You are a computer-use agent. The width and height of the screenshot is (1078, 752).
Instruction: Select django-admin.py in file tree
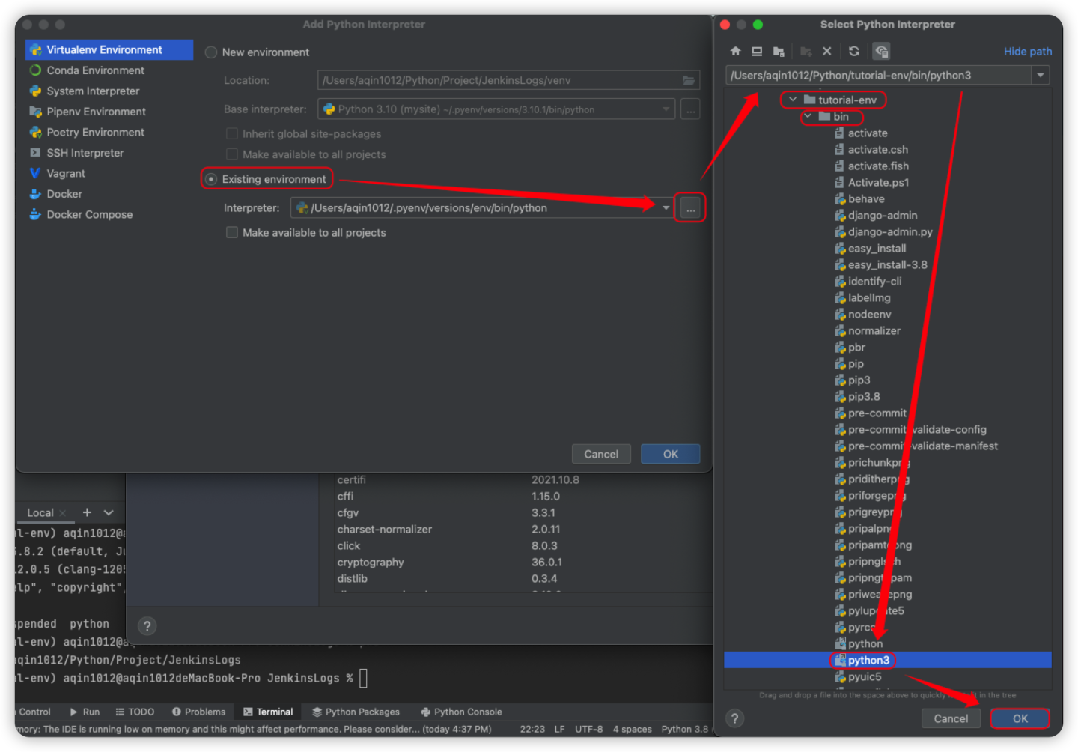coord(890,231)
